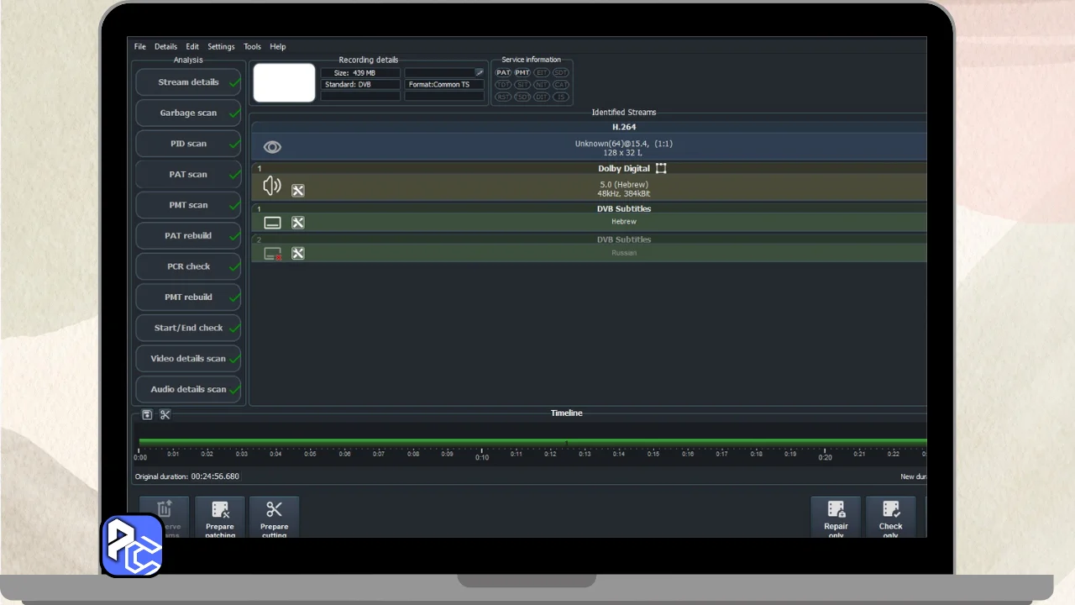Re-enable the disabled Russian subtitle stream icon
Viewport: 1075px width, 605px height.
click(272, 254)
